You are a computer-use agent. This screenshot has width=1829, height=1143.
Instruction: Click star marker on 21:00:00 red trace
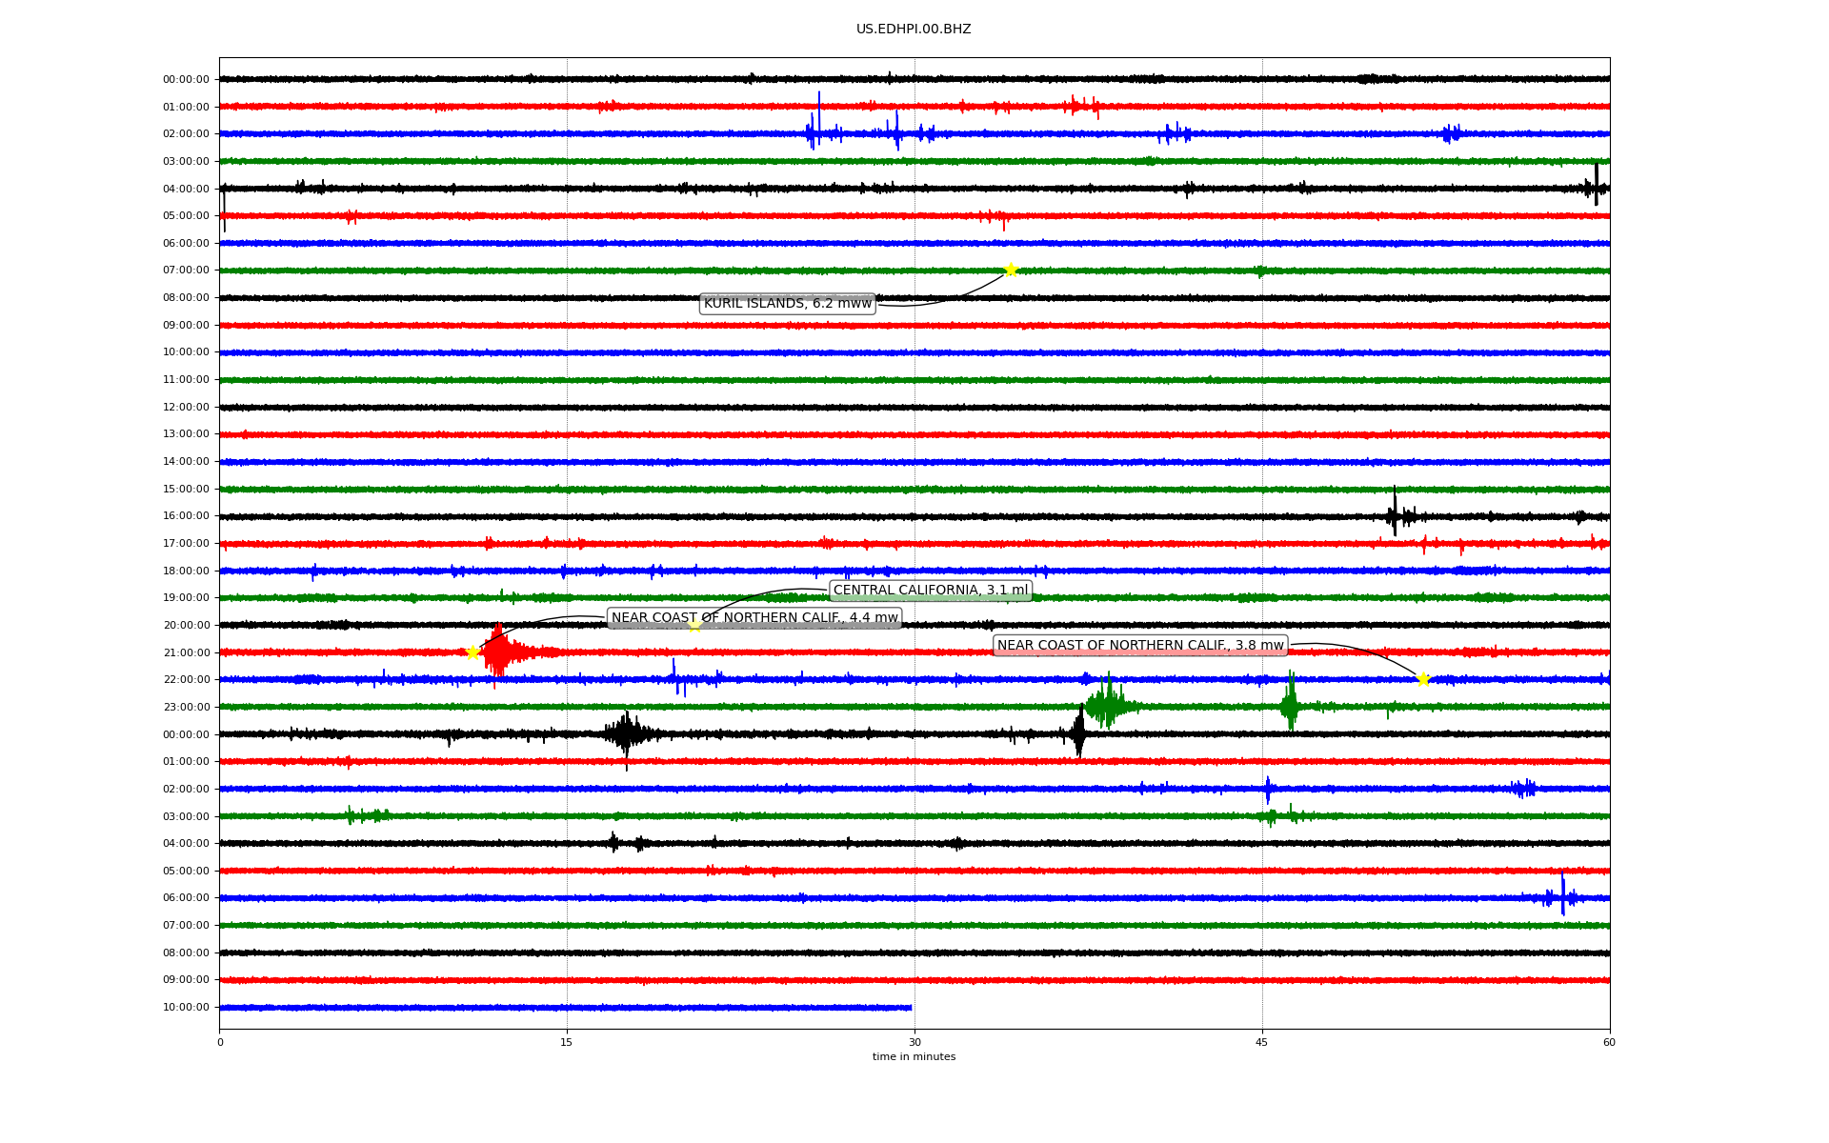(472, 652)
